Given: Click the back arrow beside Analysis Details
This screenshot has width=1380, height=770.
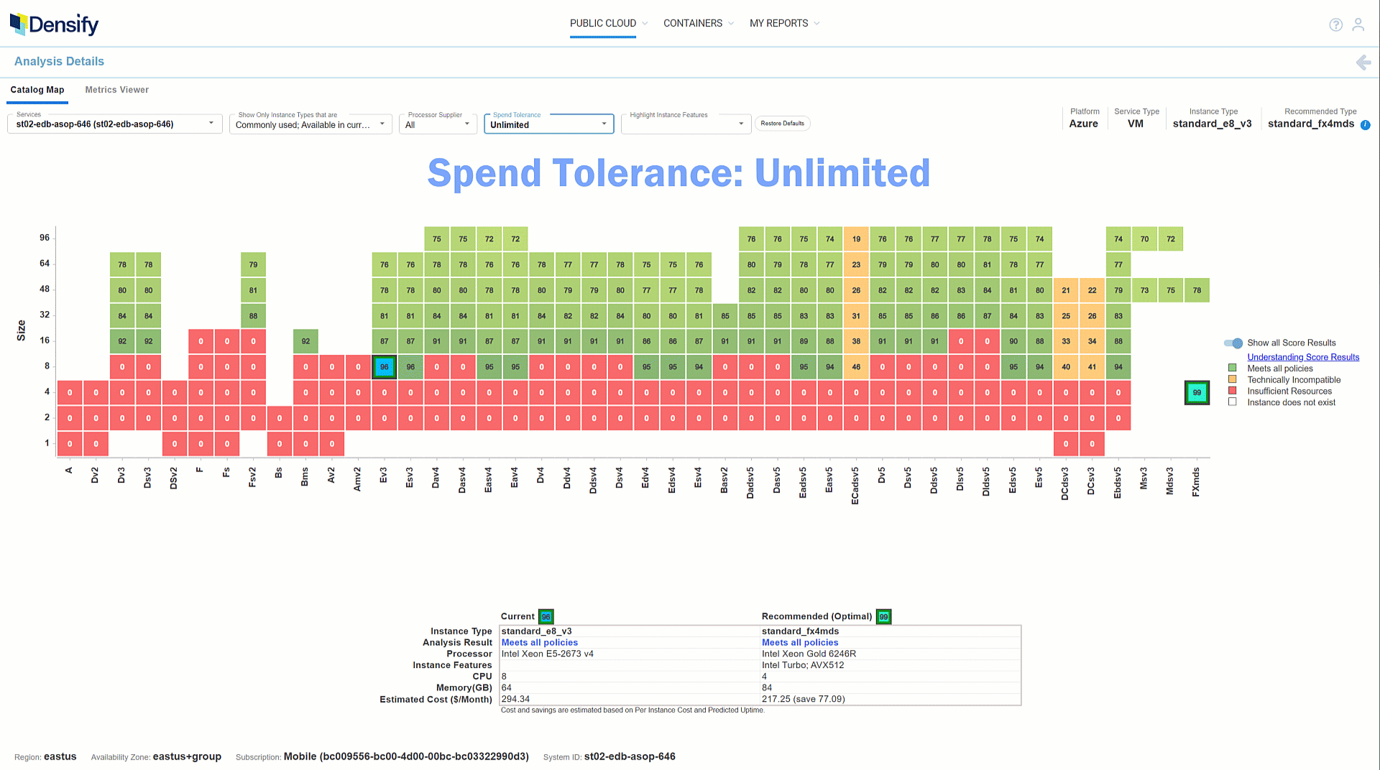Looking at the screenshot, I should [x=1363, y=62].
